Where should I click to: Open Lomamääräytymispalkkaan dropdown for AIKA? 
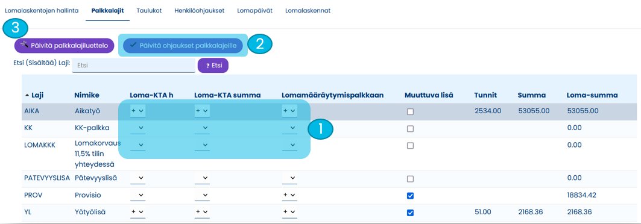click(x=289, y=111)
